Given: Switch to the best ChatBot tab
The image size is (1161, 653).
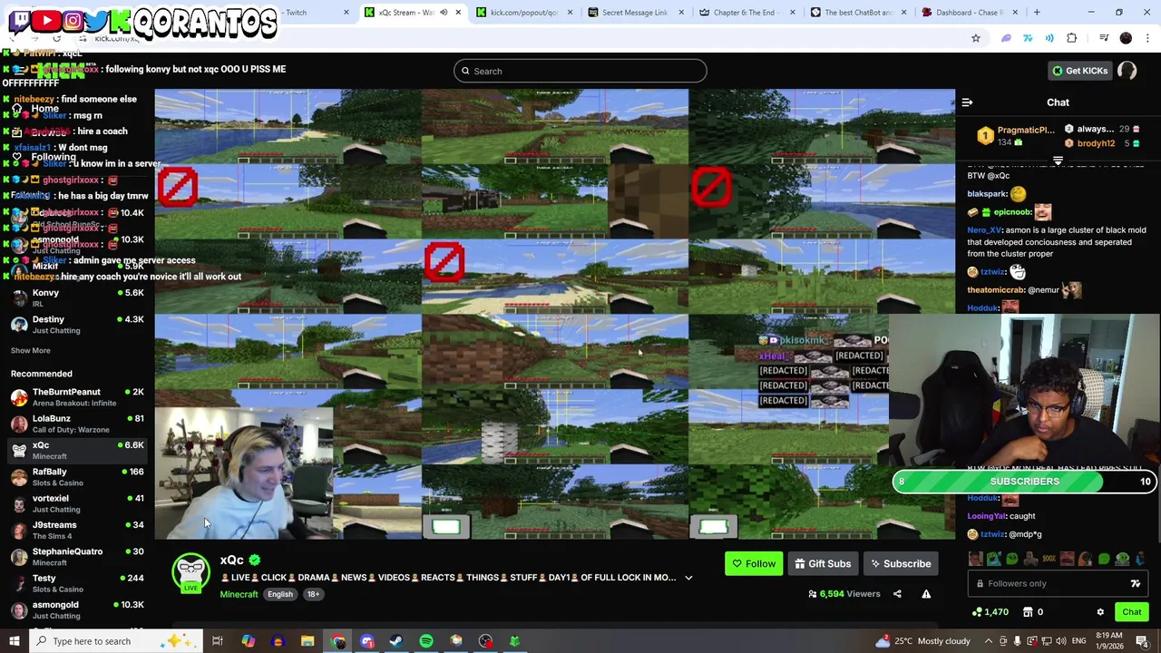Looking at the screenshot, I should point(858,13).
